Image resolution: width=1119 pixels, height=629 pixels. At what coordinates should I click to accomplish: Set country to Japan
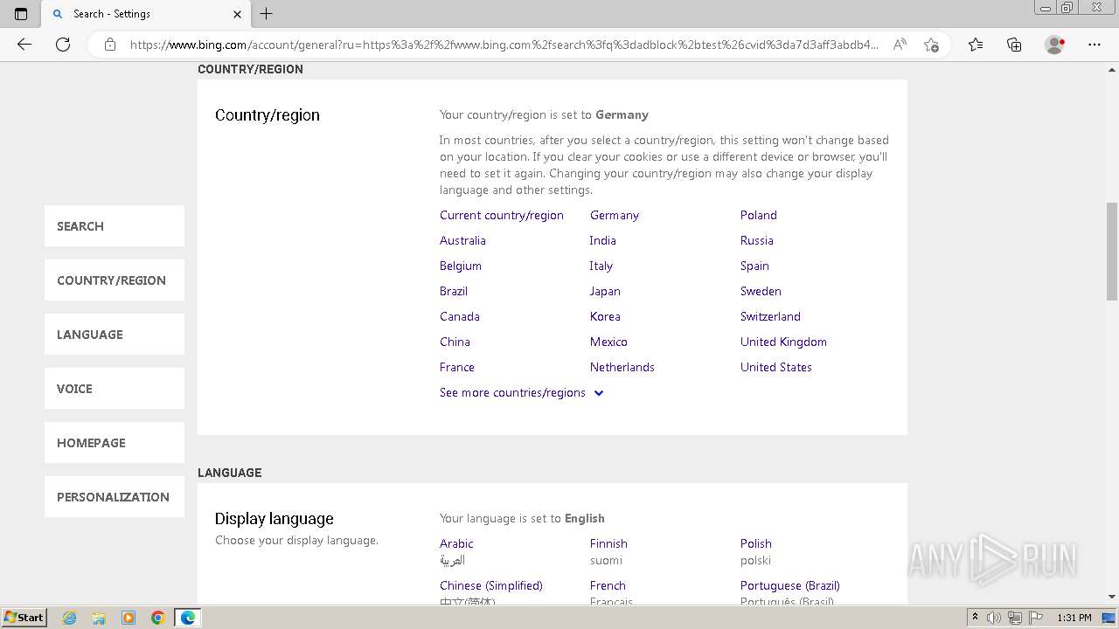605,291
